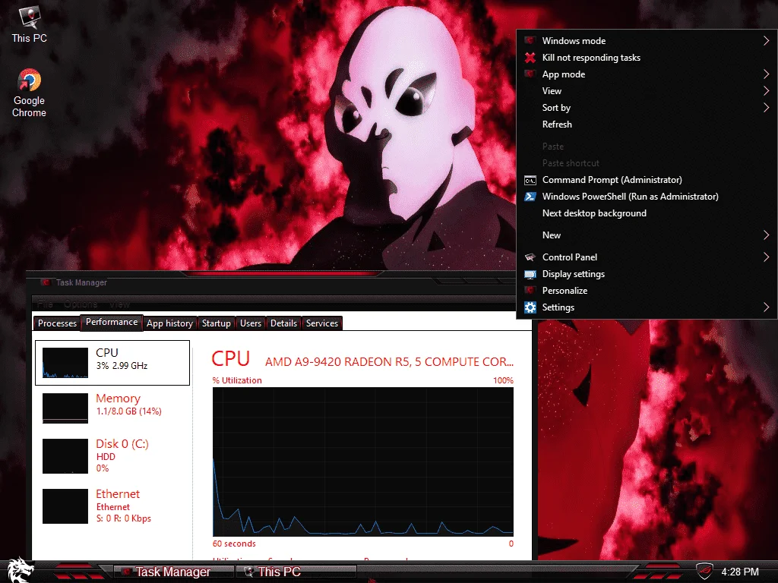
Task: Open Display settings from context menu
Action: tap(647, 273)
